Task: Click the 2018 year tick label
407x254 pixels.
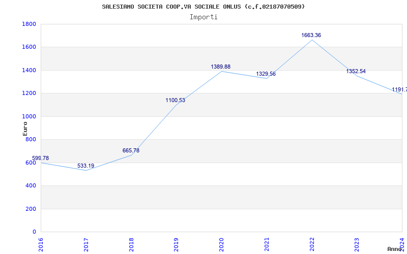Action: tap(131, 244)
